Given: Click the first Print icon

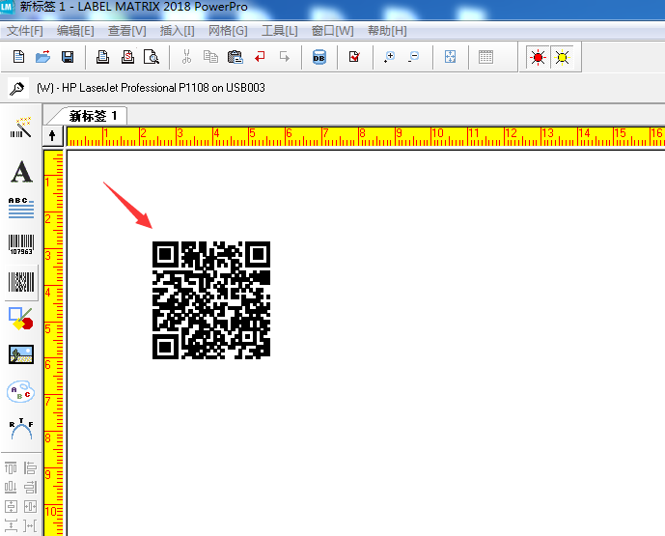Looking at the screenshot, I should 102,56.
